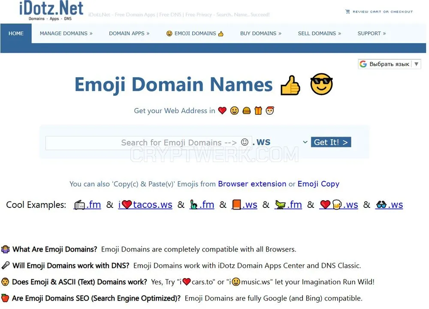The image size is (429, 309).
Task: Expand the Buy Domains menu
Action: [x=261, y=33]
